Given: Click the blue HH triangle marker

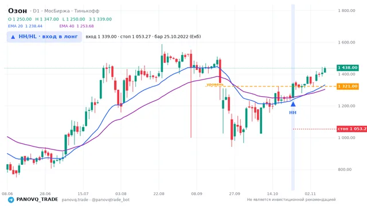Looking at the screenshot, I should coord(293,104).
